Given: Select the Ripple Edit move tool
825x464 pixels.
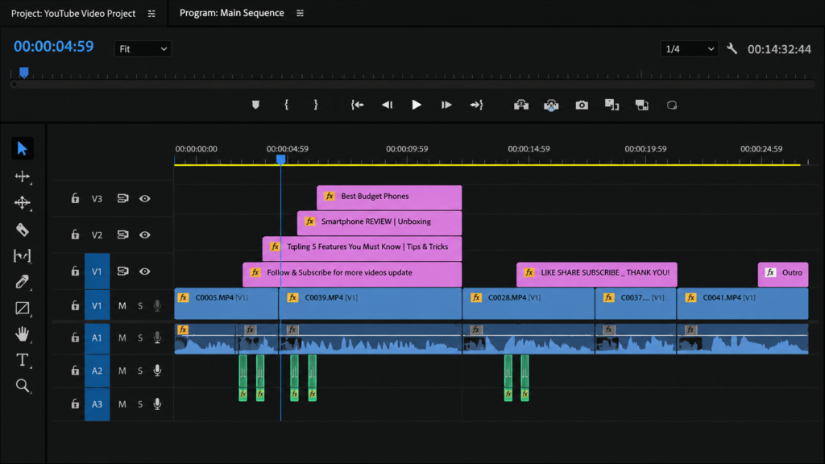Looking at the screenshot, I should [x=22, y=202].
